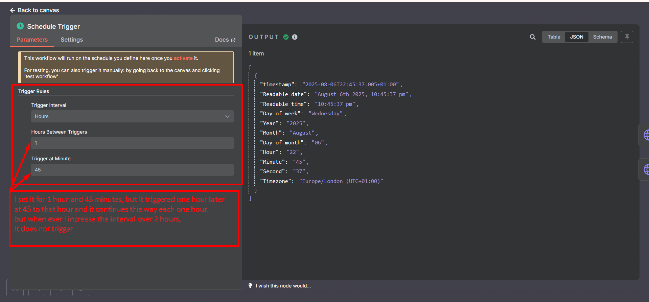Click the activate link in the notice

[183, 58]
